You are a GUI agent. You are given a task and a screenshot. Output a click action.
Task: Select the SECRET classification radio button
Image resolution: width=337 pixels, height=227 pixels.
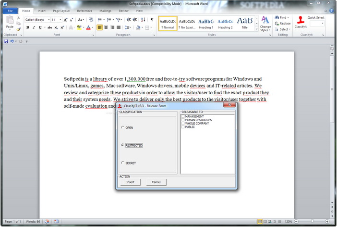coord(122,163)
